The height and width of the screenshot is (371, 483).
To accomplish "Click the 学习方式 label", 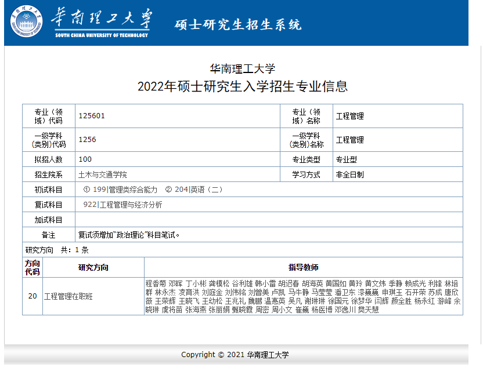I will pos(306,174).
